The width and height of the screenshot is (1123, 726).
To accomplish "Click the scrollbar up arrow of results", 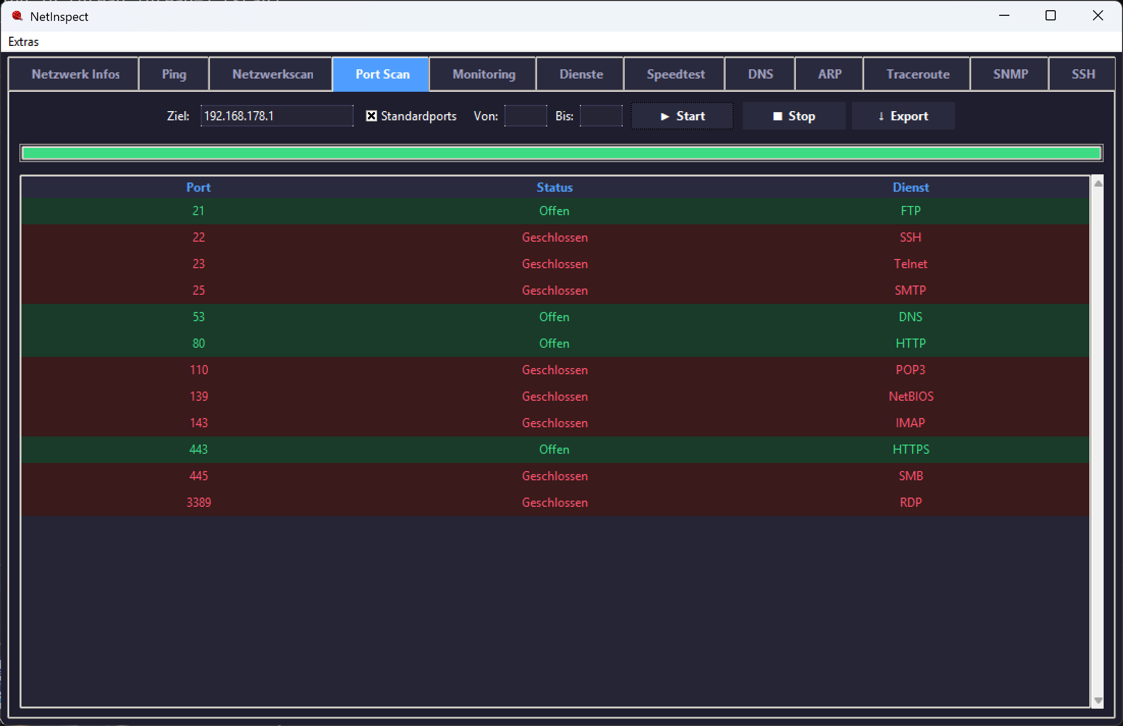I will (1098, 184).
